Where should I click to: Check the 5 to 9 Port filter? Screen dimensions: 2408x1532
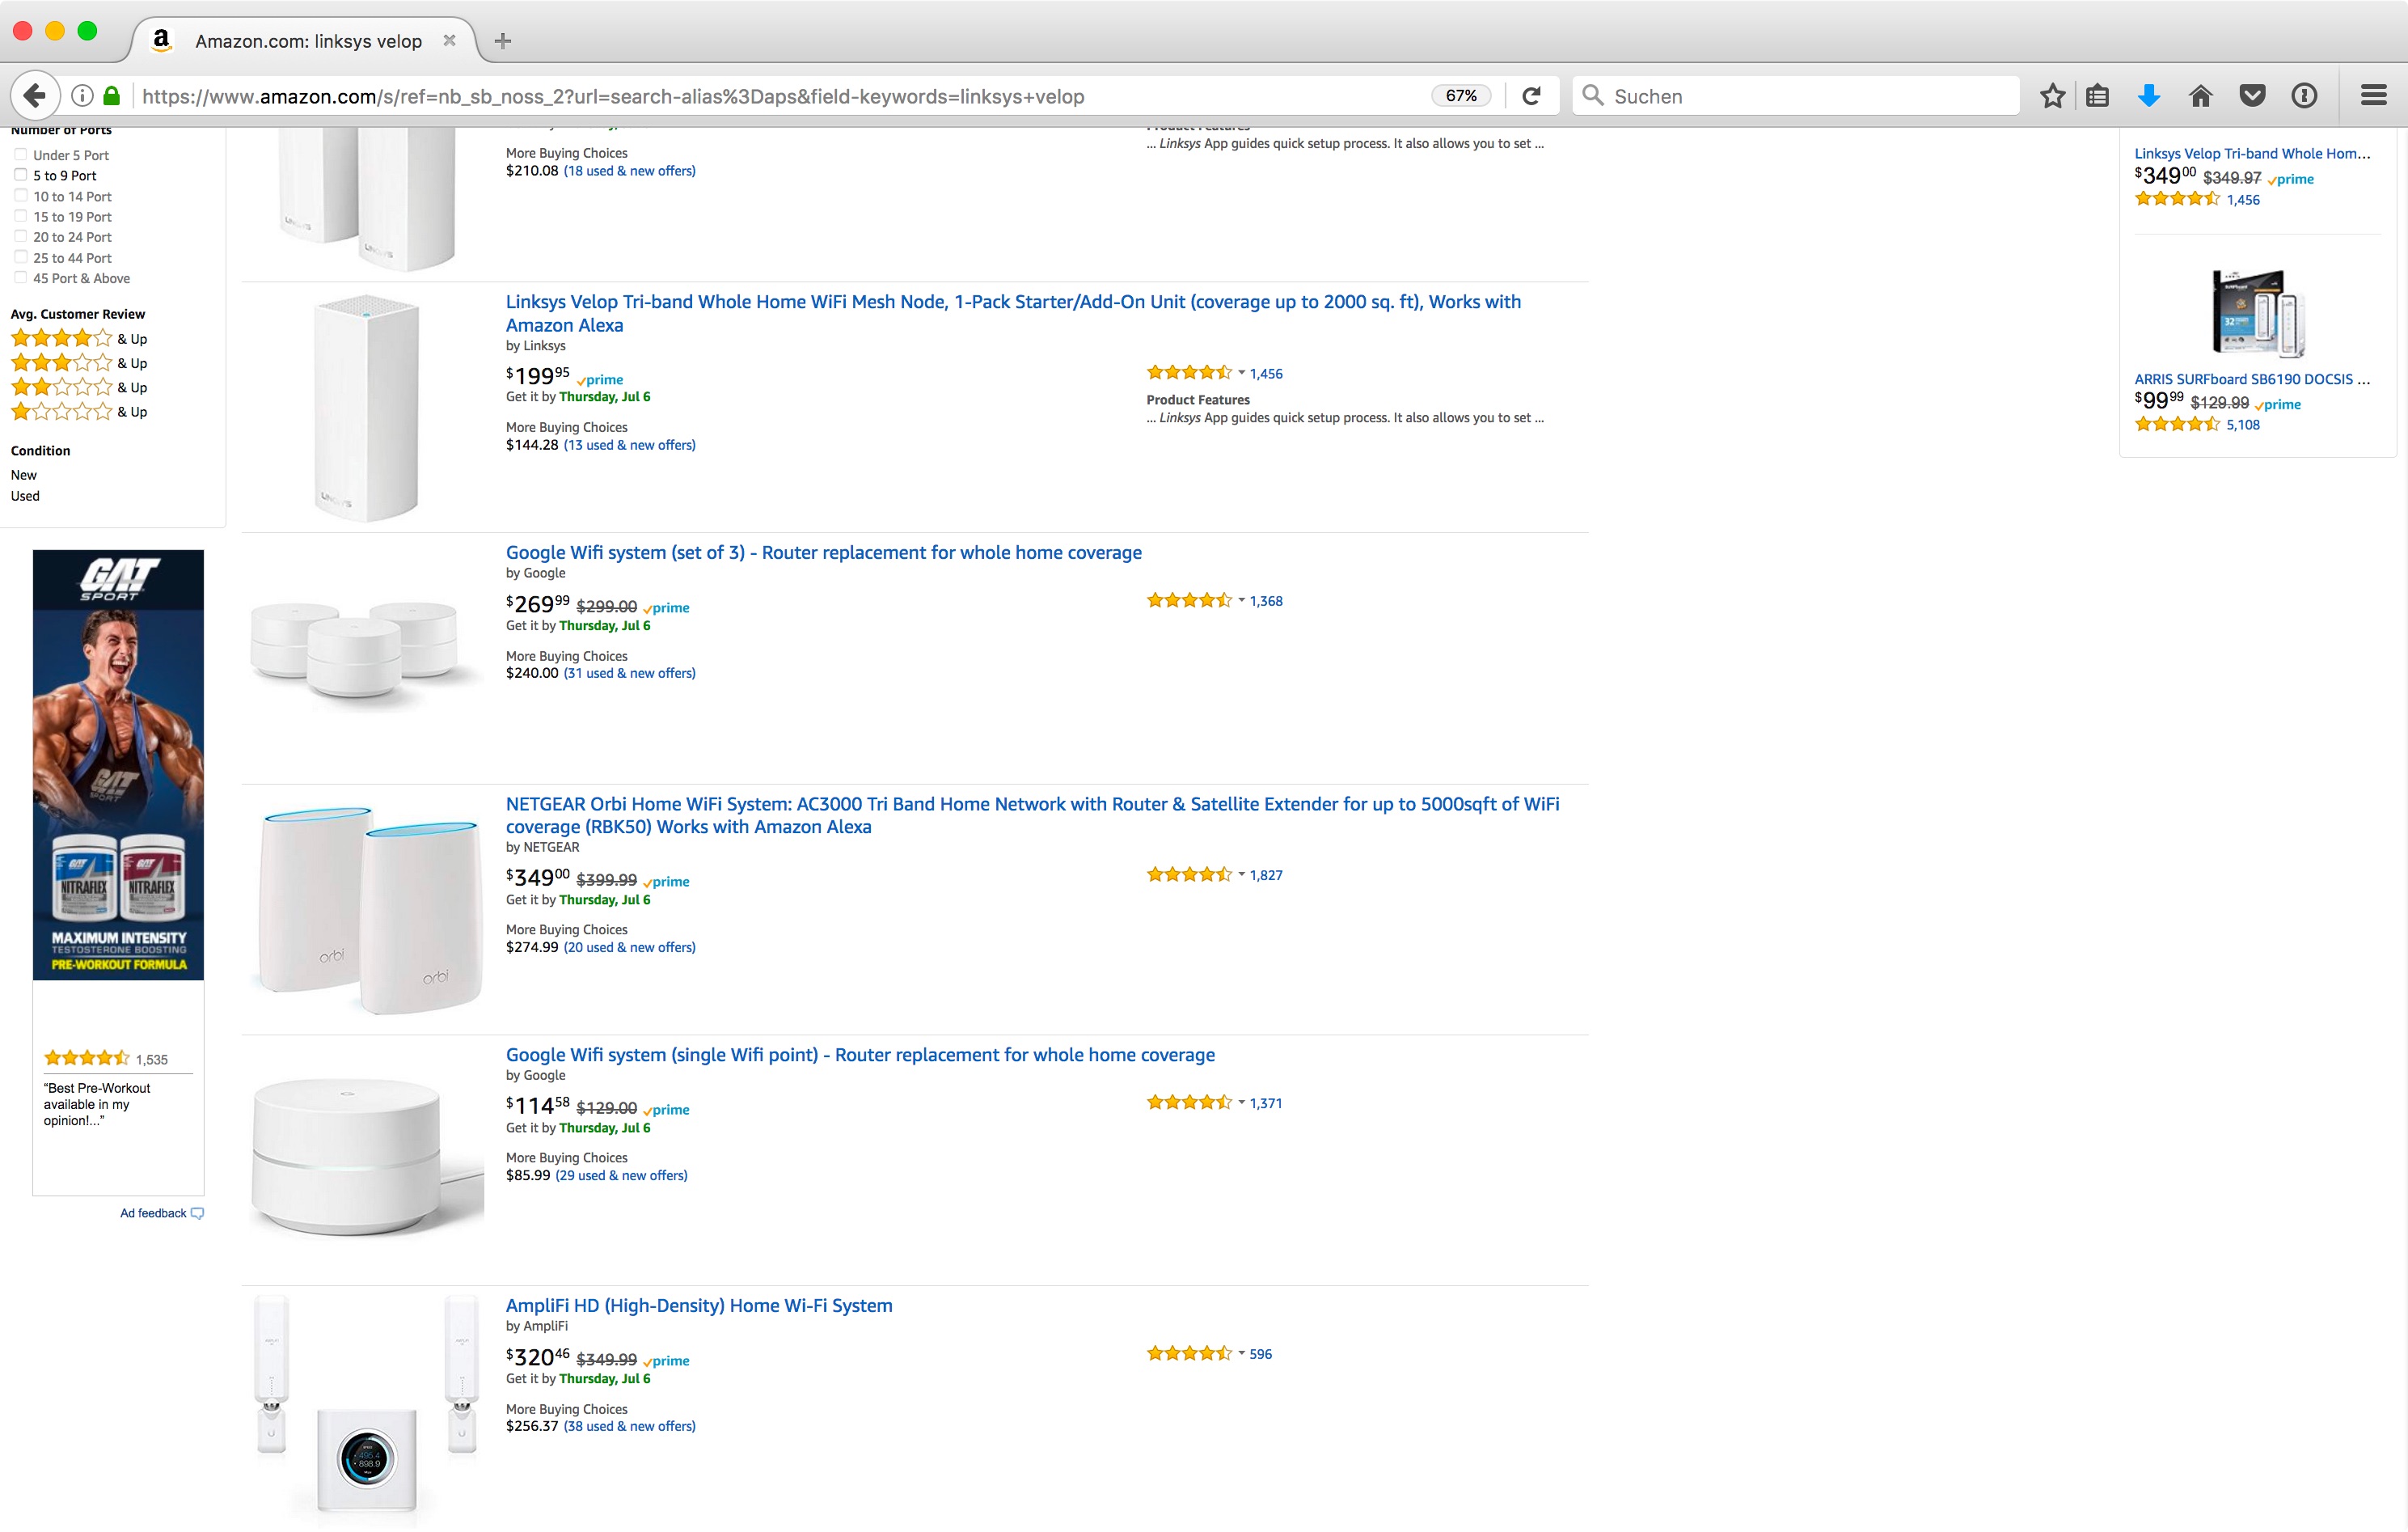click(x=20, y=175)
